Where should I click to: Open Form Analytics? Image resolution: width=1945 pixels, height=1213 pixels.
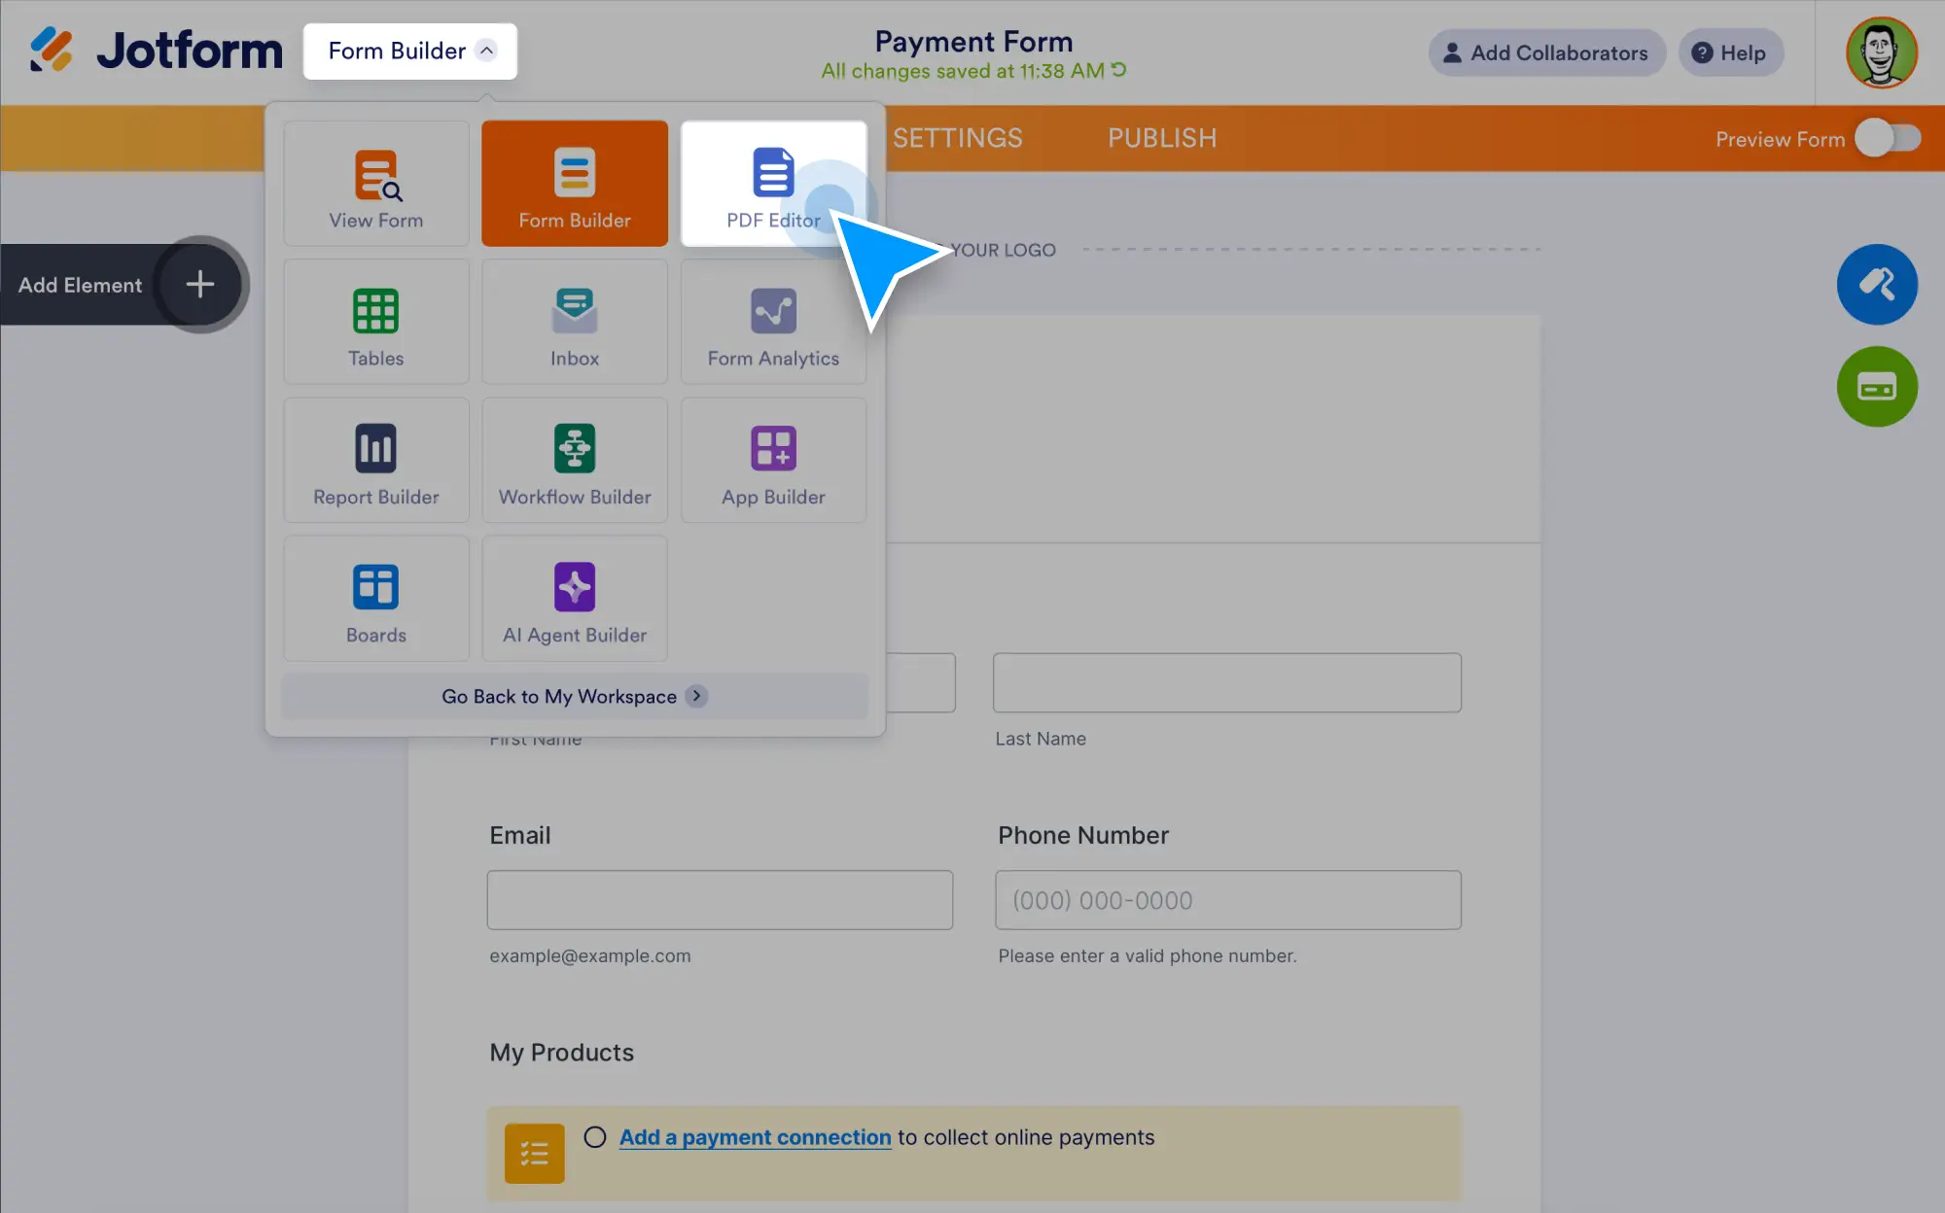[x=773, y=321]
